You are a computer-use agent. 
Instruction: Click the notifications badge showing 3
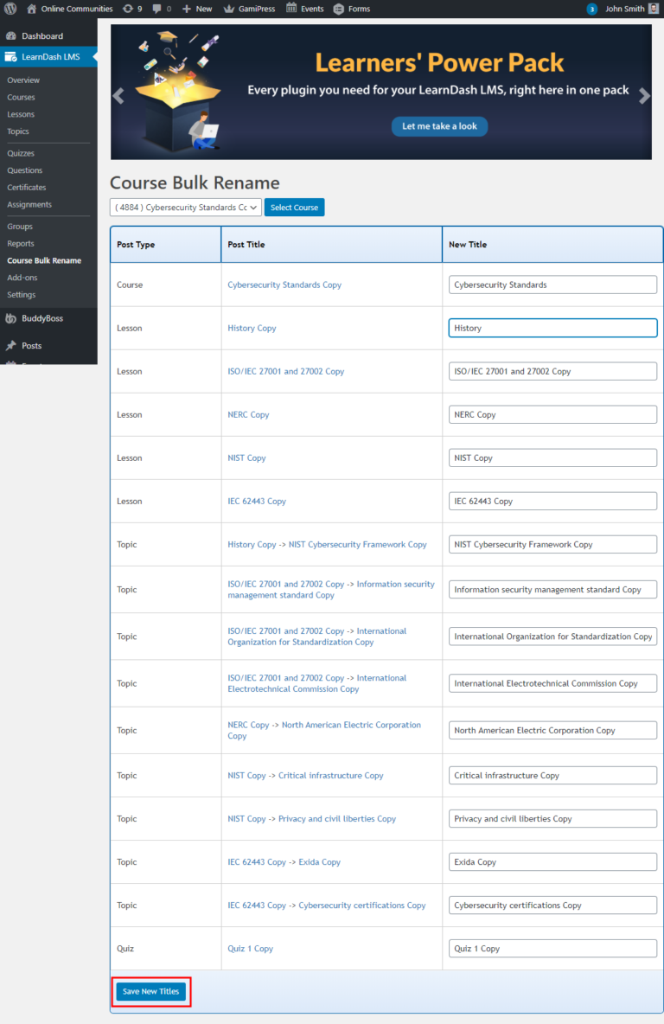[x=591, y=10]
